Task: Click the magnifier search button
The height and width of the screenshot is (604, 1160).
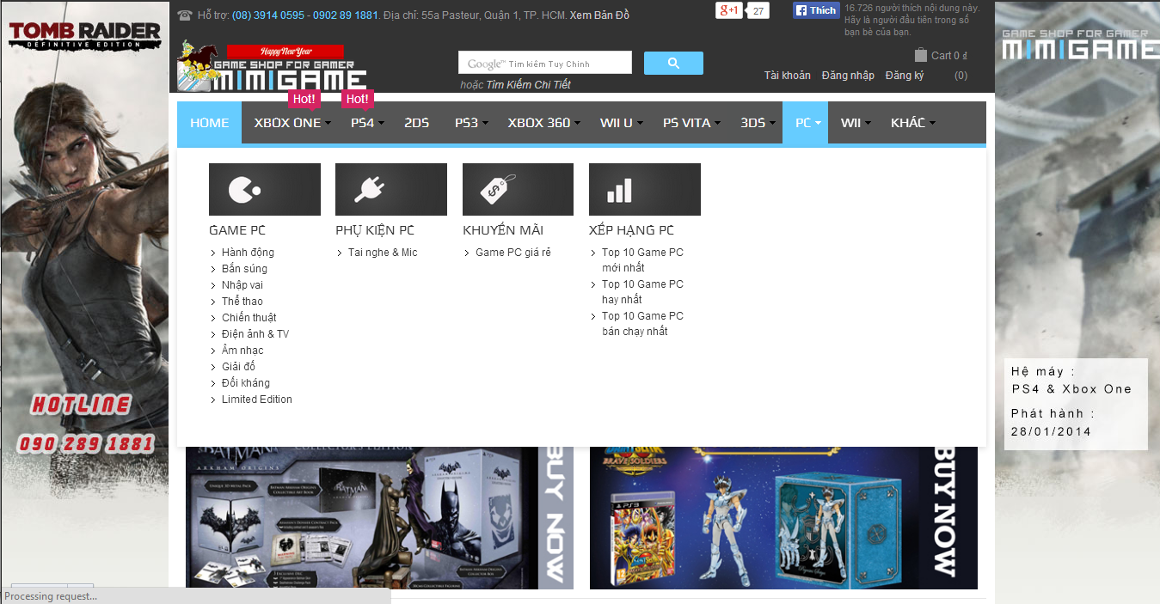Action: [x=673, y=63]
